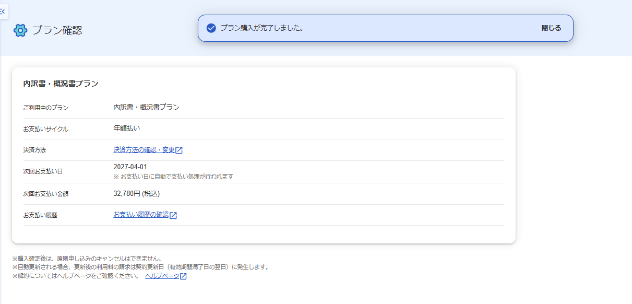The image size is (632, 304).
Task: Select the プラン確認 page heading
Action: (57, 30)
